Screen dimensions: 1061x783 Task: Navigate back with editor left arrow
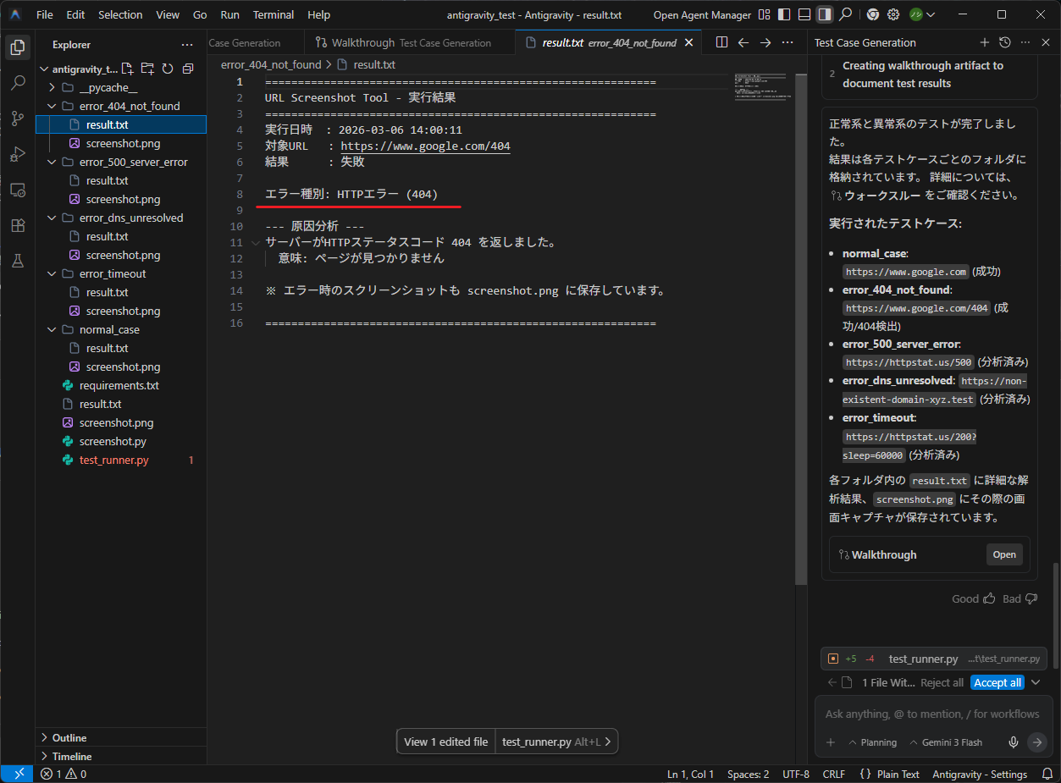coord(743,42)
